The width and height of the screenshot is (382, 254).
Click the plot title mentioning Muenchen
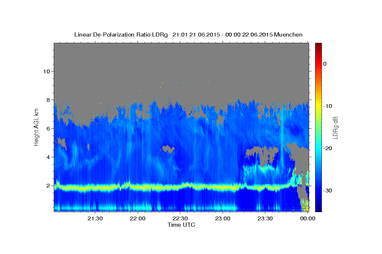coord(188,35)
